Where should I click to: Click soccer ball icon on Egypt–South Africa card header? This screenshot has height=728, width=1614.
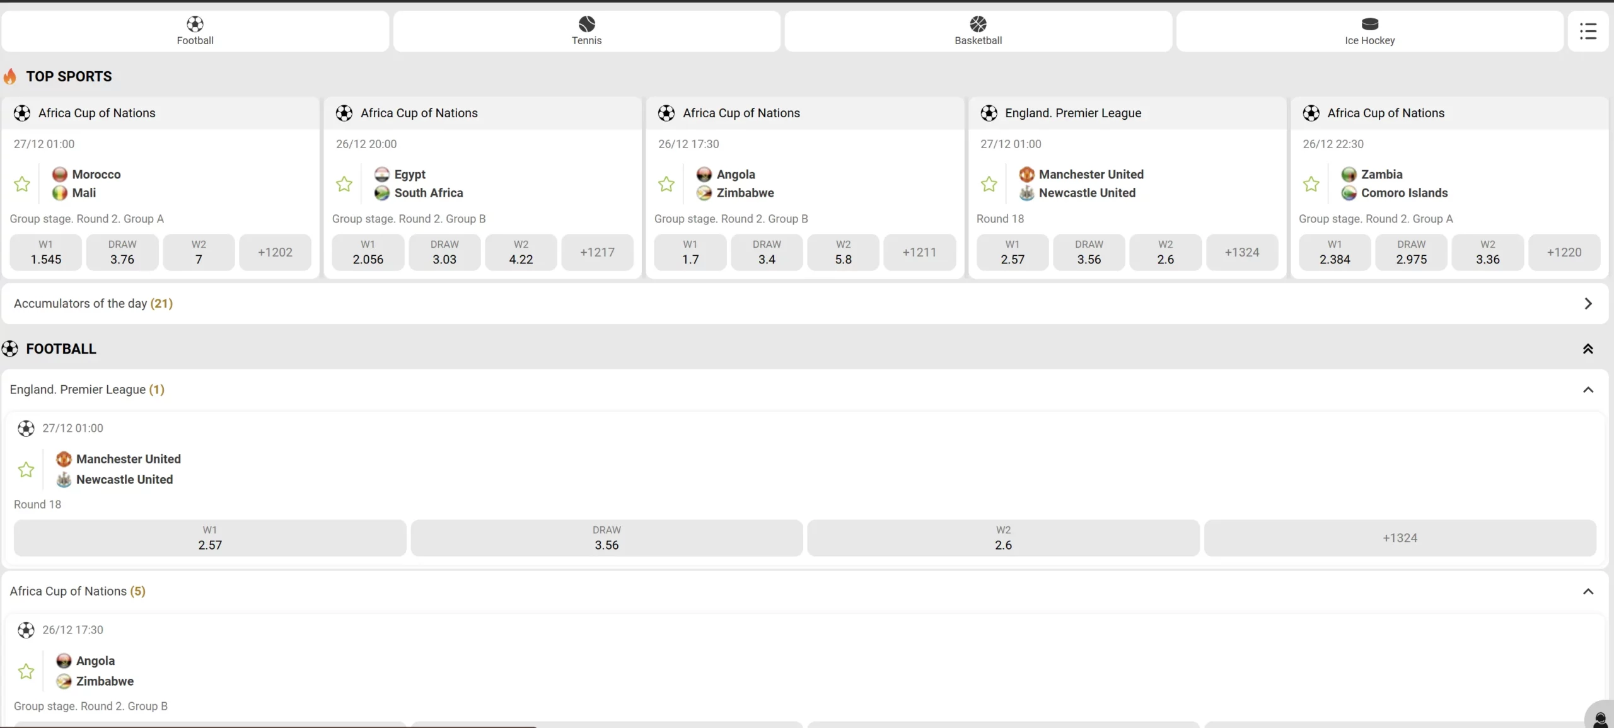pyautogui.click(x=344, y=113)
